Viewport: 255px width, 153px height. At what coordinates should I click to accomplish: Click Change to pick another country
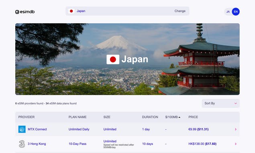pos(180,11)
